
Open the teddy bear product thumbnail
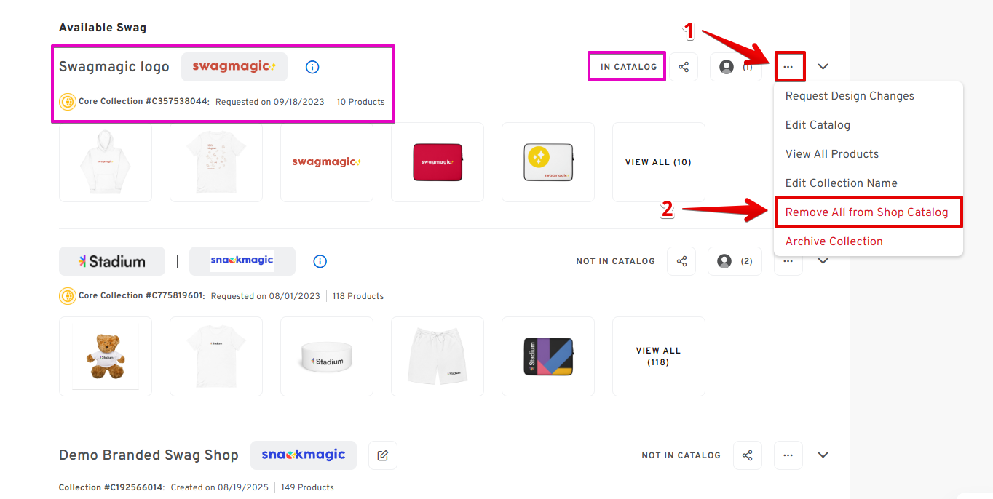pos(106,356)
